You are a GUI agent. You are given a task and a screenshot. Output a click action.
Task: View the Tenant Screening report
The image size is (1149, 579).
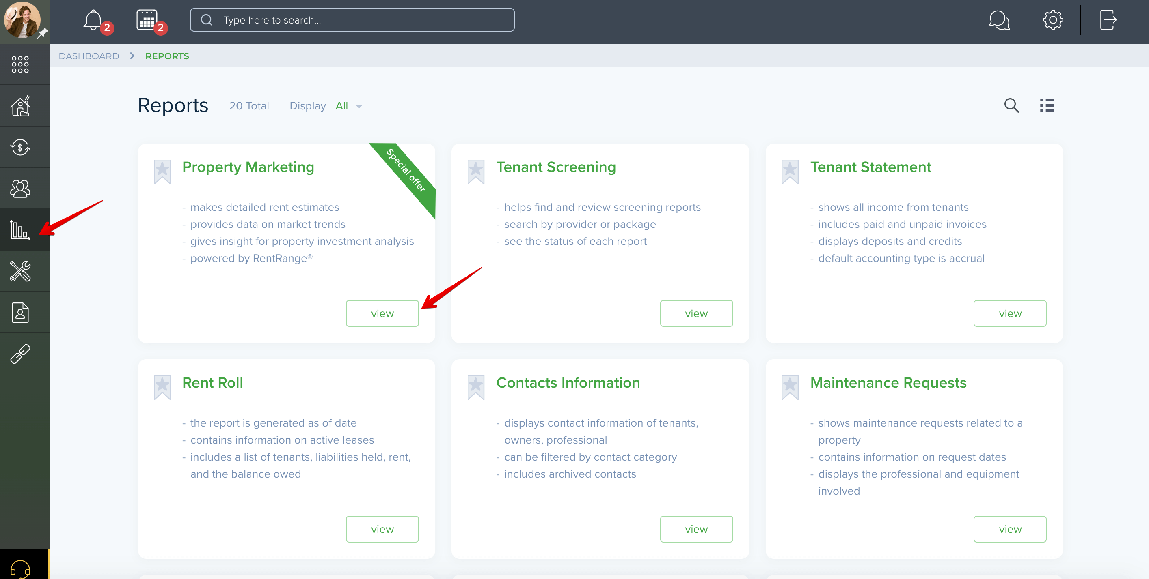(x=696, y=313)
